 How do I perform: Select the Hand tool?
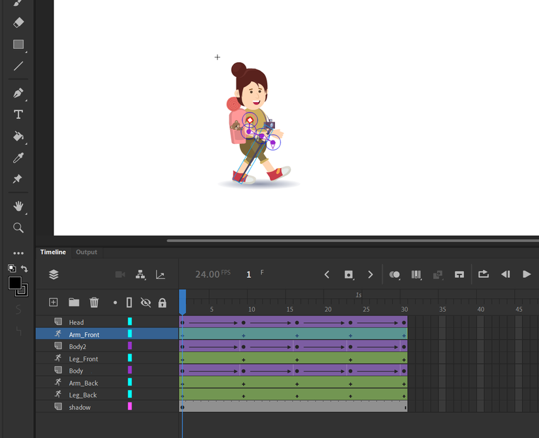[18, 206]
